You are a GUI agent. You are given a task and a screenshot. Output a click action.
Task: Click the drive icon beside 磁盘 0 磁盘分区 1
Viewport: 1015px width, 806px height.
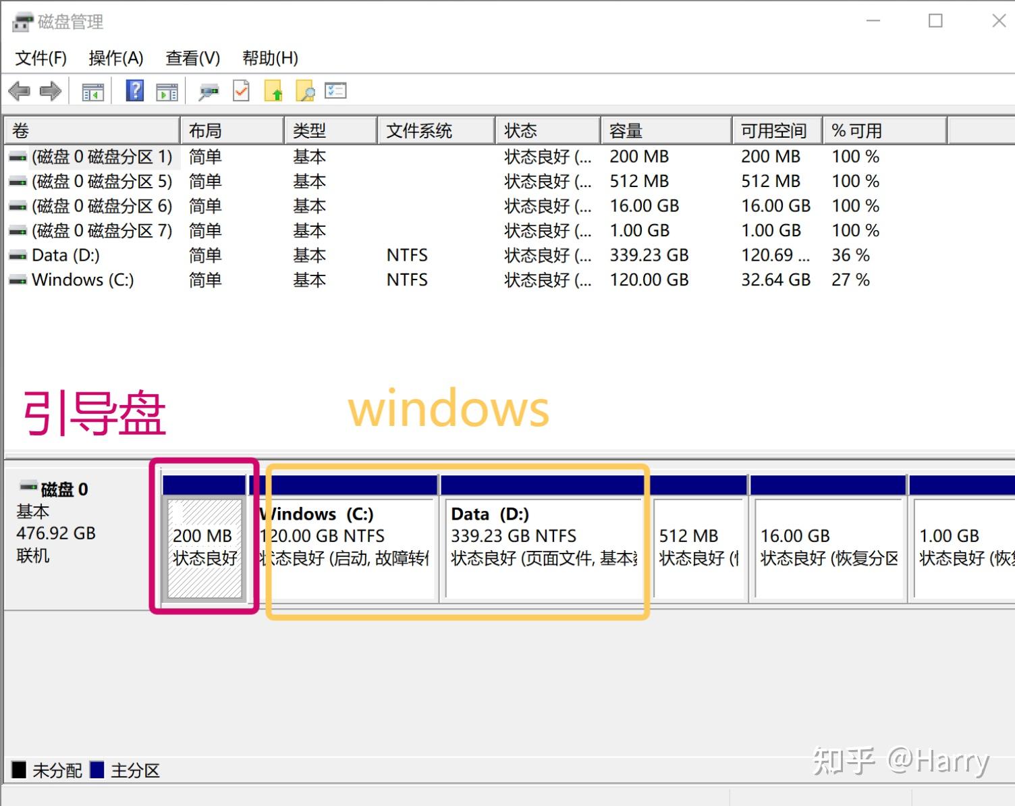point(18,157)
